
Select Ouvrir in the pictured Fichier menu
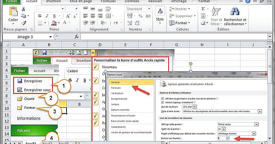26,99
